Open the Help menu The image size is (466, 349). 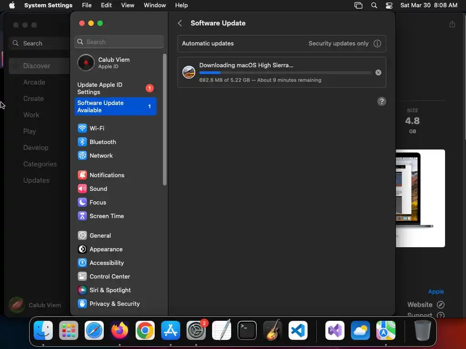pos(181,5)
